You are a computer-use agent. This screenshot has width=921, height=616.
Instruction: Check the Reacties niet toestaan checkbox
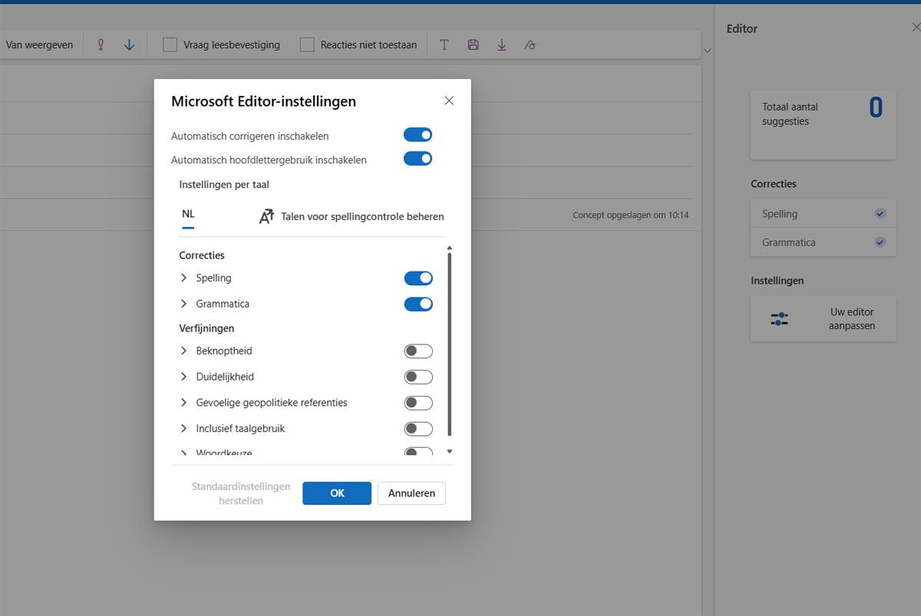tap(307, 44)
